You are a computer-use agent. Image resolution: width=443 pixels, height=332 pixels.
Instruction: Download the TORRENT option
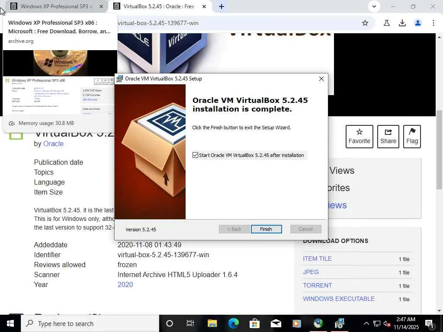click(318, 285)
